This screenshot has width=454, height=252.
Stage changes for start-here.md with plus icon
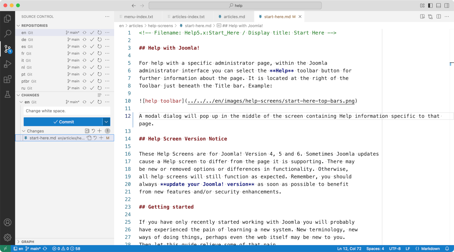click(x=101, y=138)
